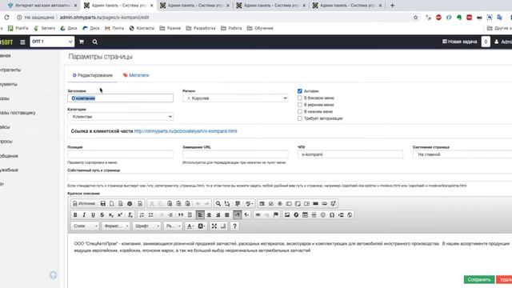Open the Find magnifier in editor toolbar

(x=218, y=204)
